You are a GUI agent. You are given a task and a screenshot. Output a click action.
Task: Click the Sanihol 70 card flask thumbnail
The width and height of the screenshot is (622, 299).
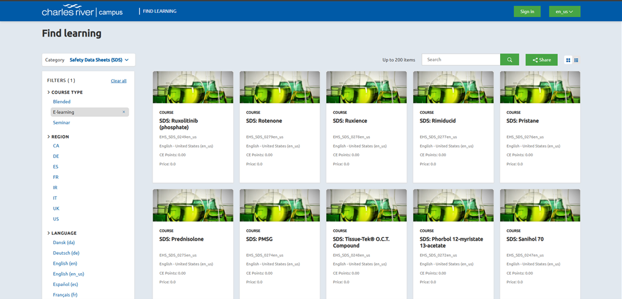(540, 205)
